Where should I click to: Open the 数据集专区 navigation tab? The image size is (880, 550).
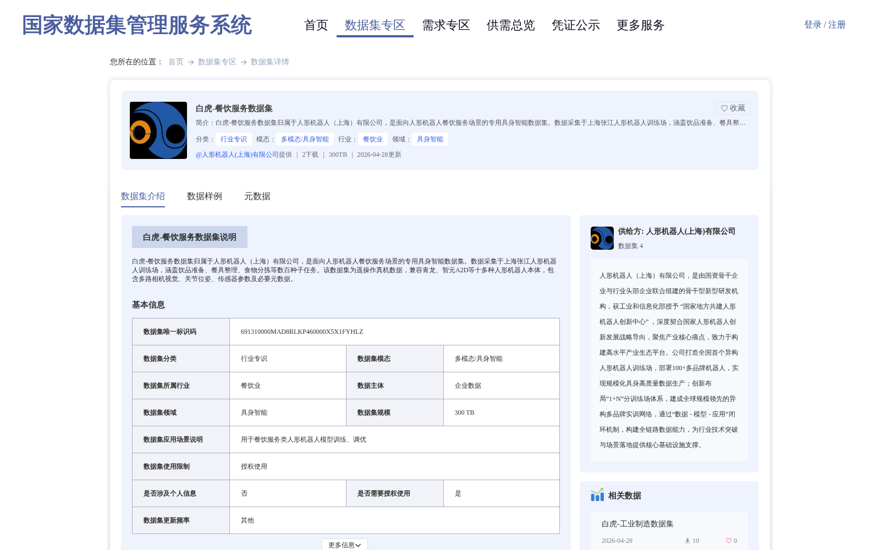pyautogui.click(x=375, y=25)
